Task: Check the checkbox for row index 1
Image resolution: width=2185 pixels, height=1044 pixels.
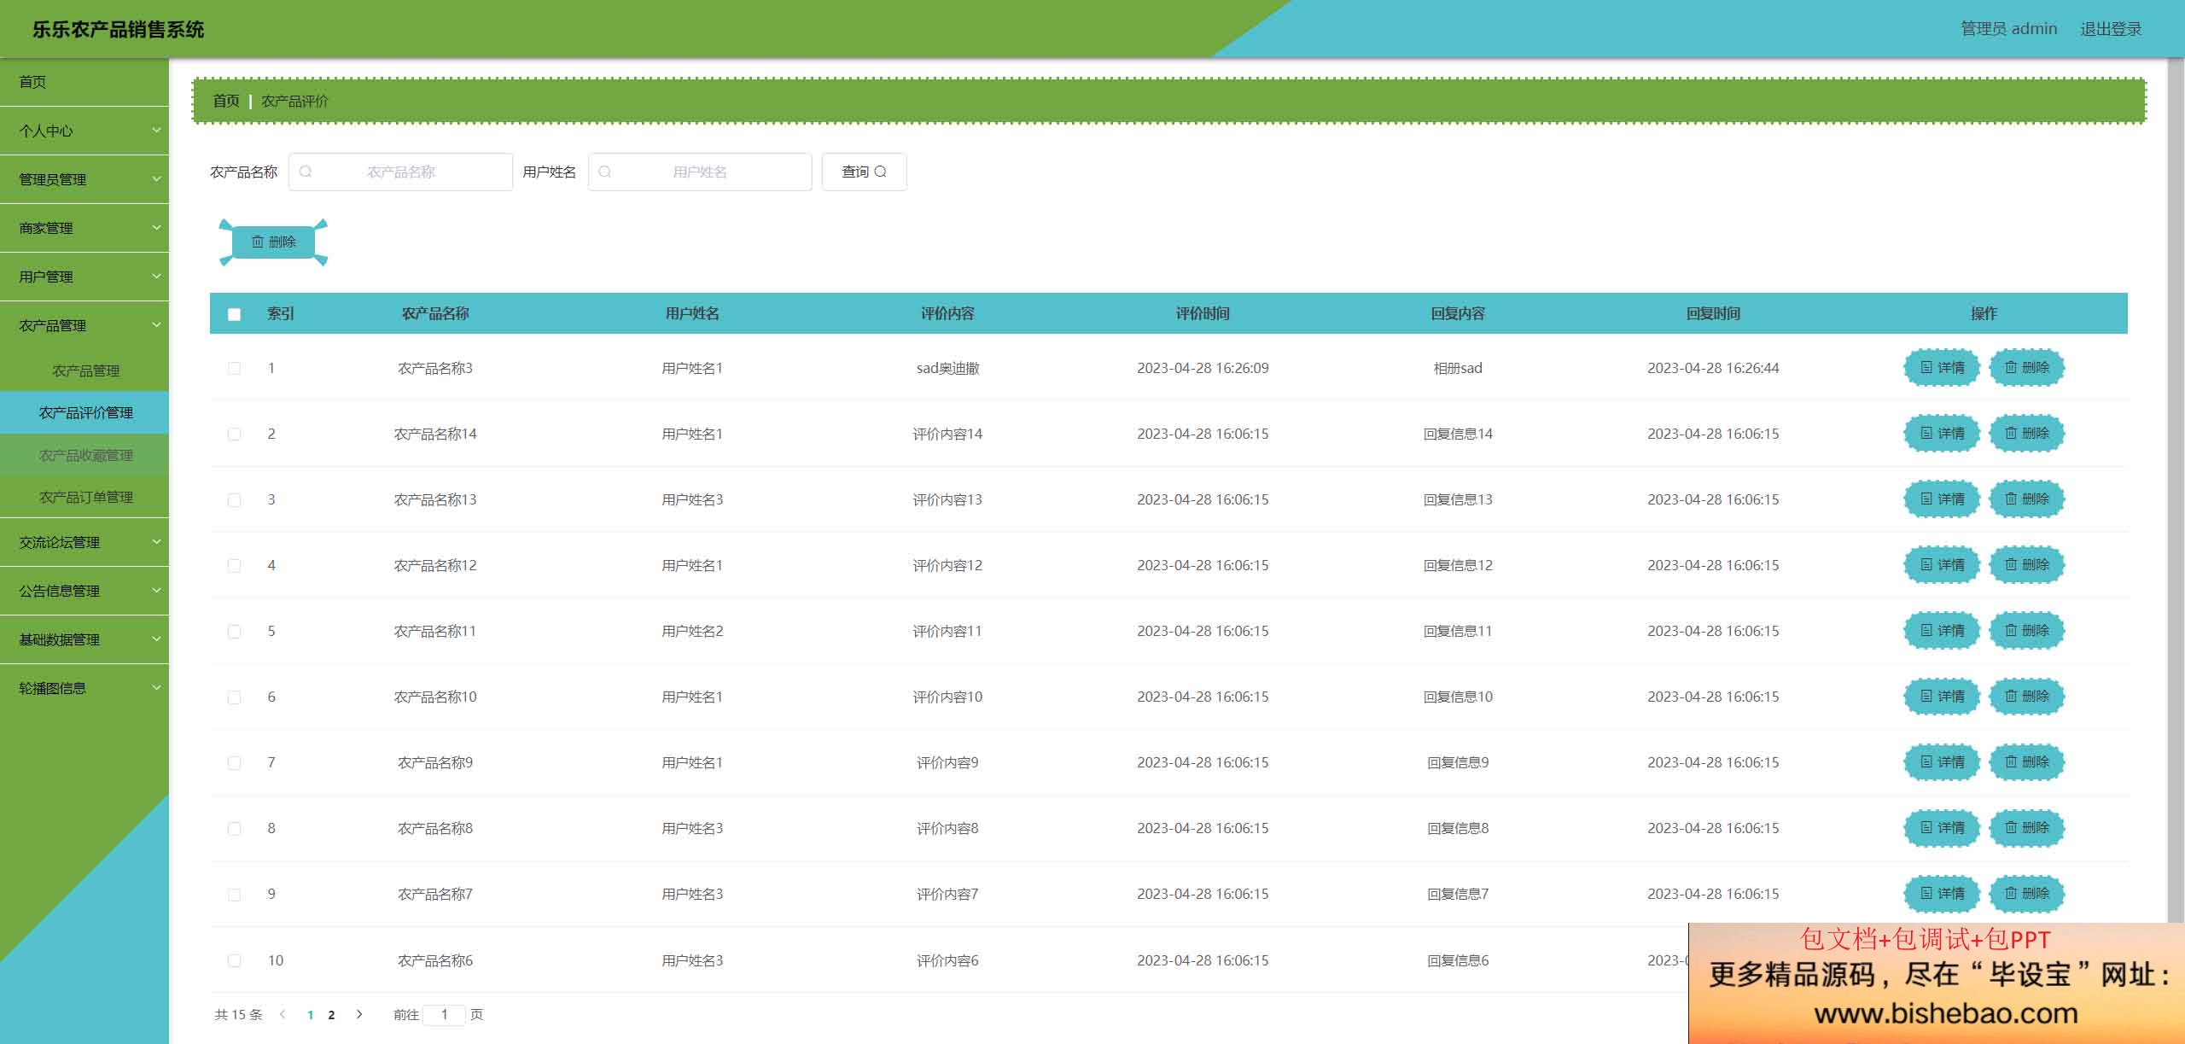Action: click(234, 368)
